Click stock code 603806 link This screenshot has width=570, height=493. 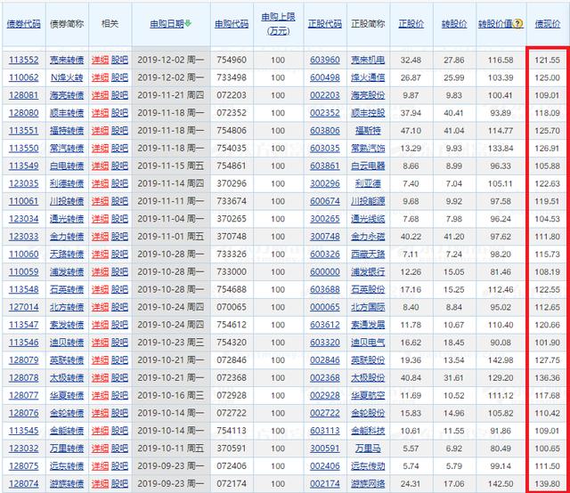pos(324,131)
